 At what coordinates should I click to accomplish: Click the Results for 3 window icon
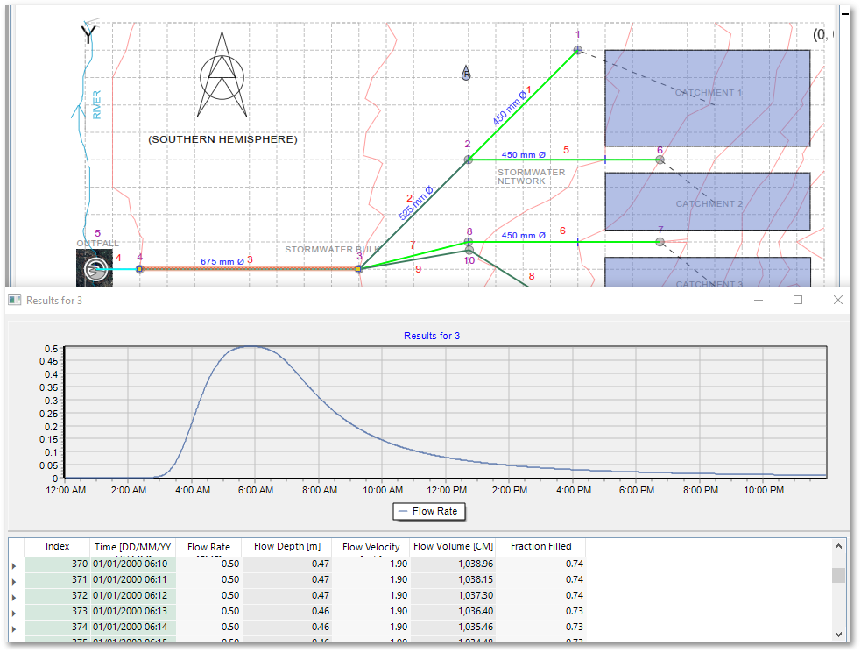click(15, 300)
